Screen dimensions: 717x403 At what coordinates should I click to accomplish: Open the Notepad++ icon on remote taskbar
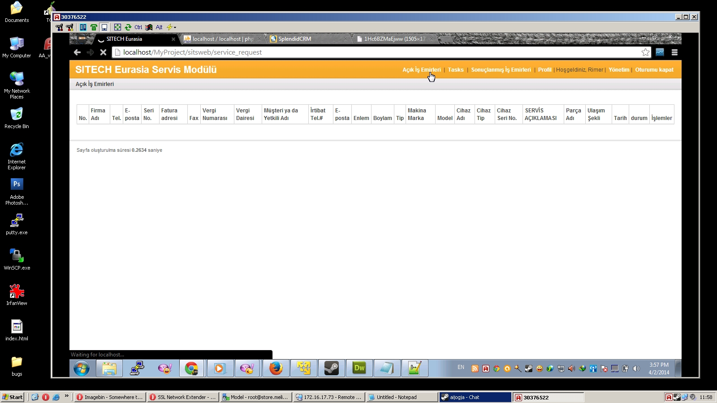[x=415, y=369]
